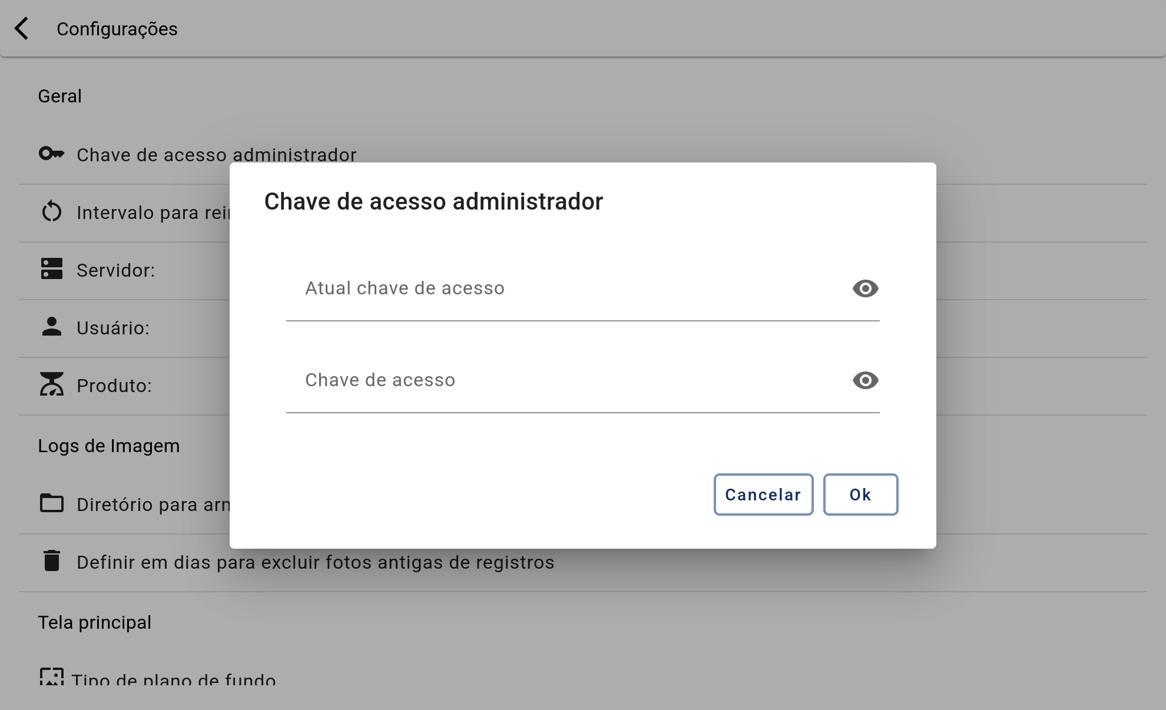
Task: Click the folder icon for Diretório
Action: coord(52,503)
